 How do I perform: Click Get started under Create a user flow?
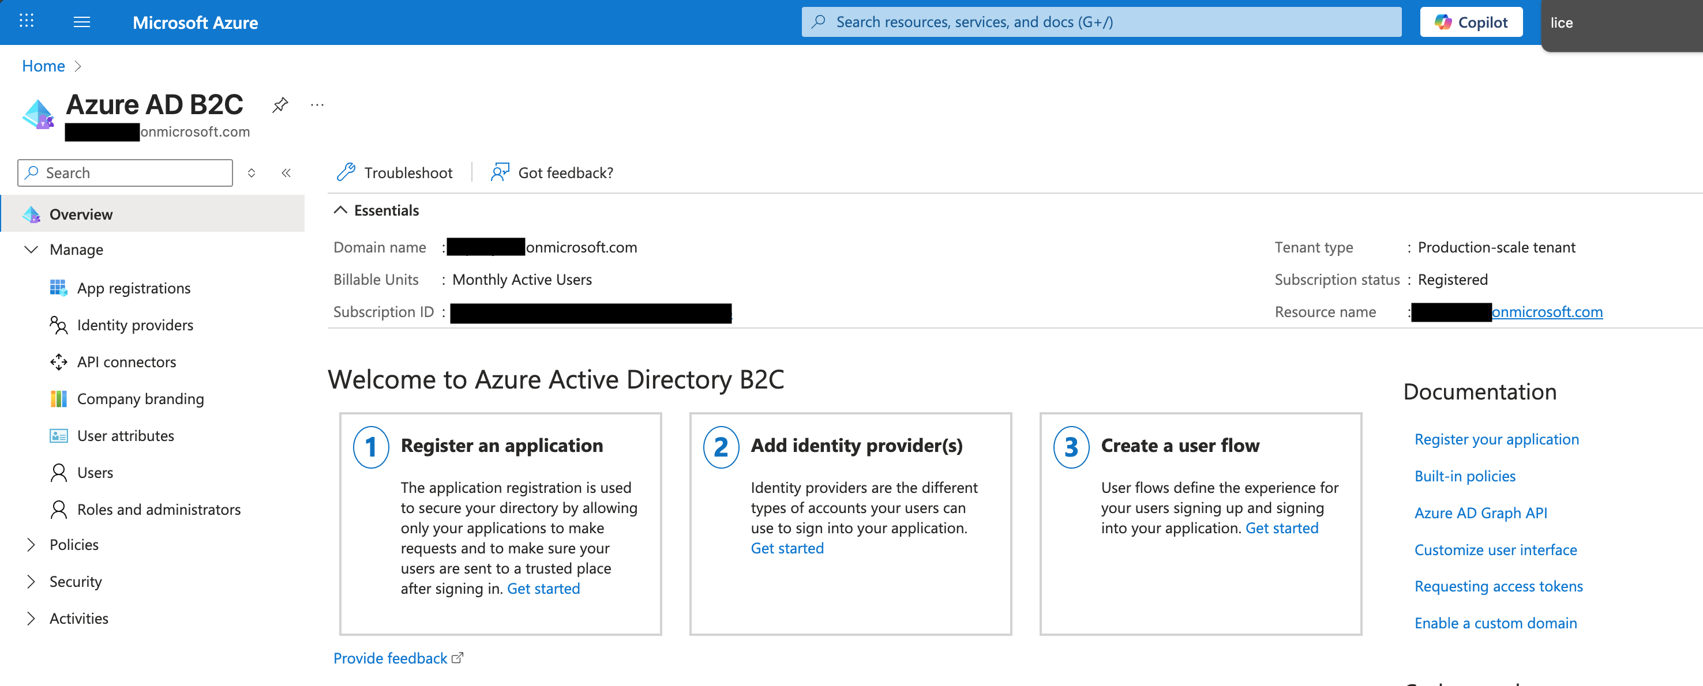pos(1282,529)
